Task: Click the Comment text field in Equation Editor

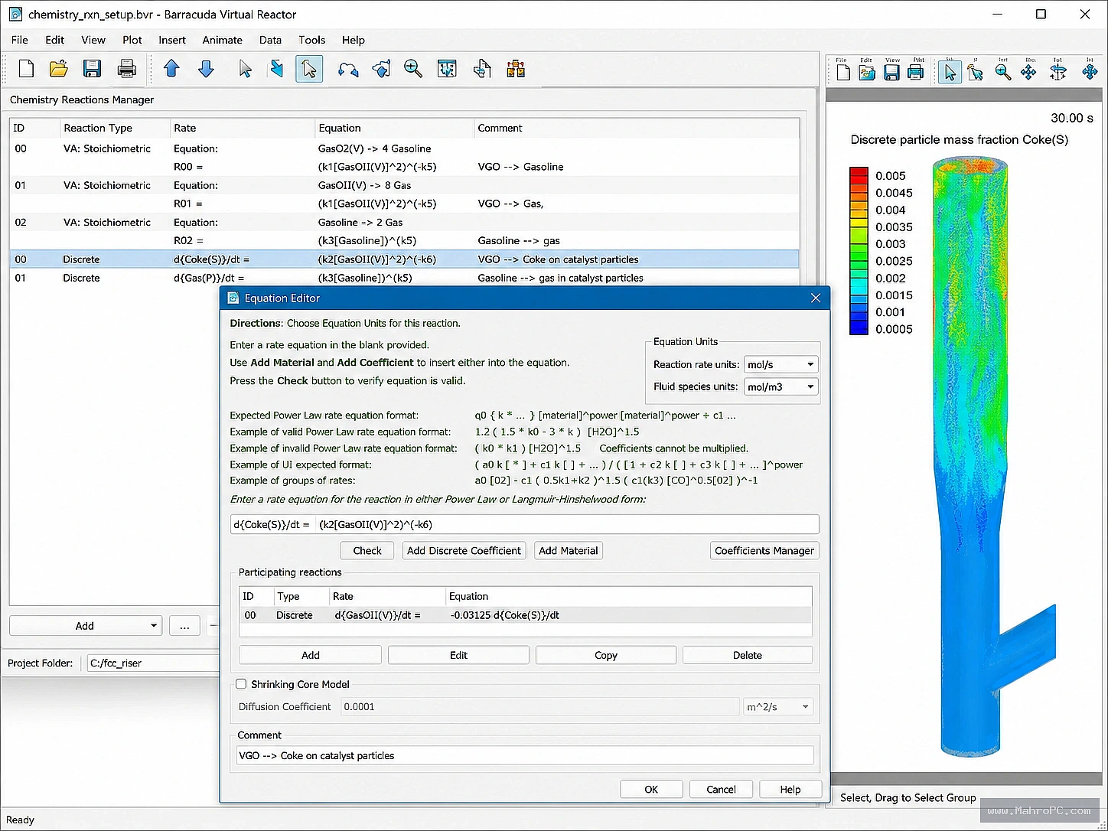Action: tap(524, 755)
